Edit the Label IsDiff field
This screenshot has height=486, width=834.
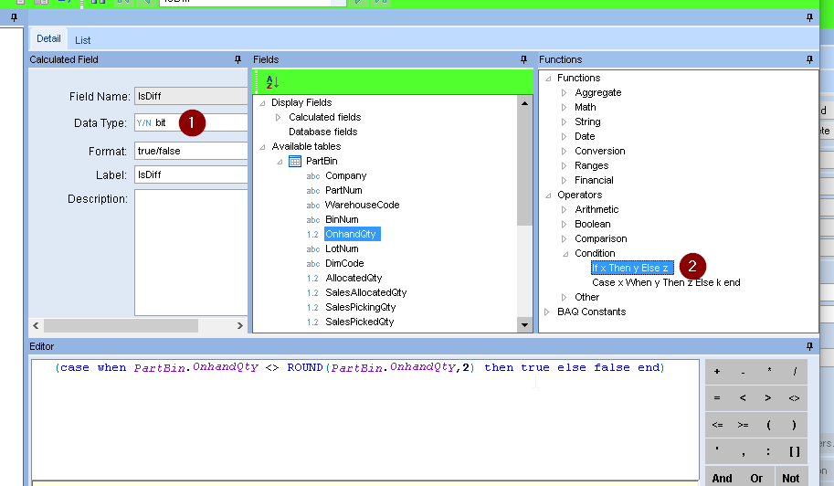[x=191, y=174]
